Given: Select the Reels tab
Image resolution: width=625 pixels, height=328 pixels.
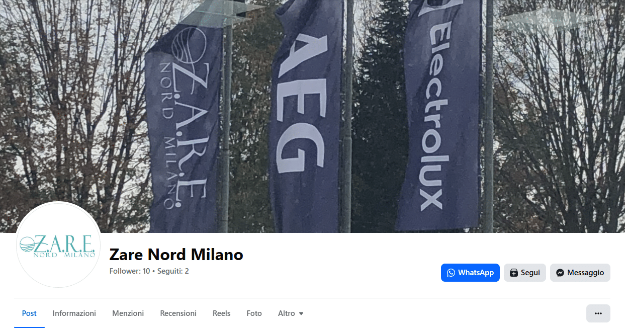Looking at the screenshot, I should [x=222, y=313].
